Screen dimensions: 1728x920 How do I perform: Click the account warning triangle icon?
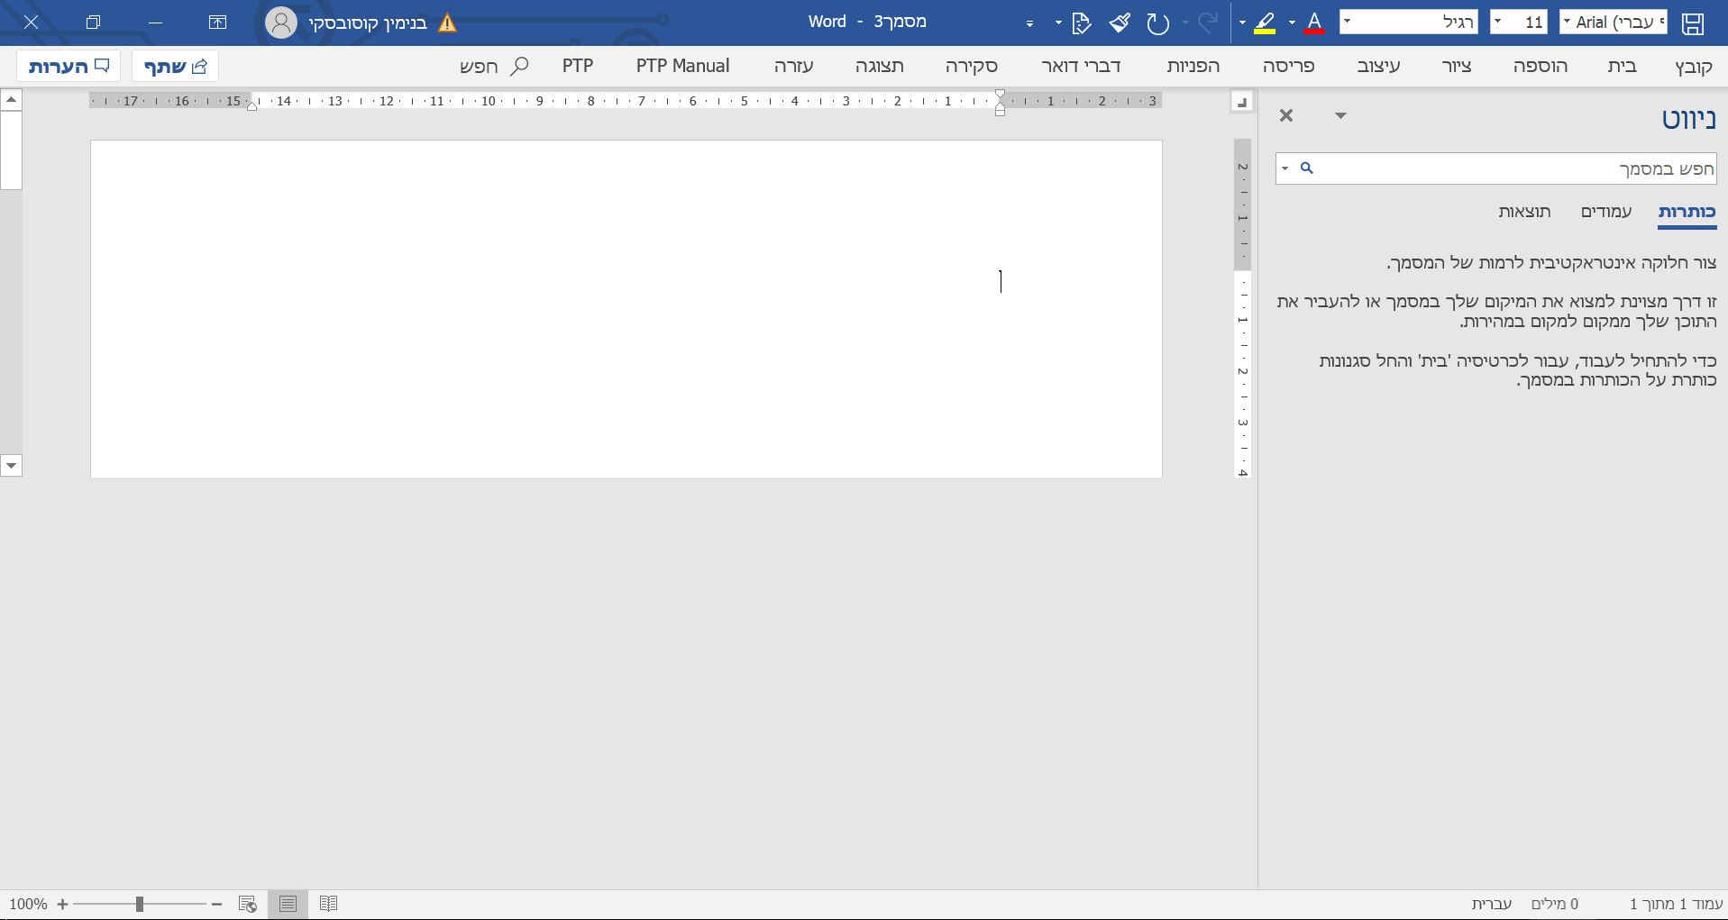447,23
